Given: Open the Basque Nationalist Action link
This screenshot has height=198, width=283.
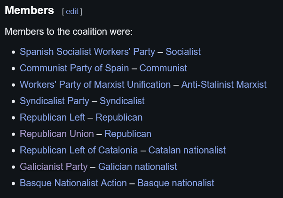Looking at the screenshot, I should 73,183.
